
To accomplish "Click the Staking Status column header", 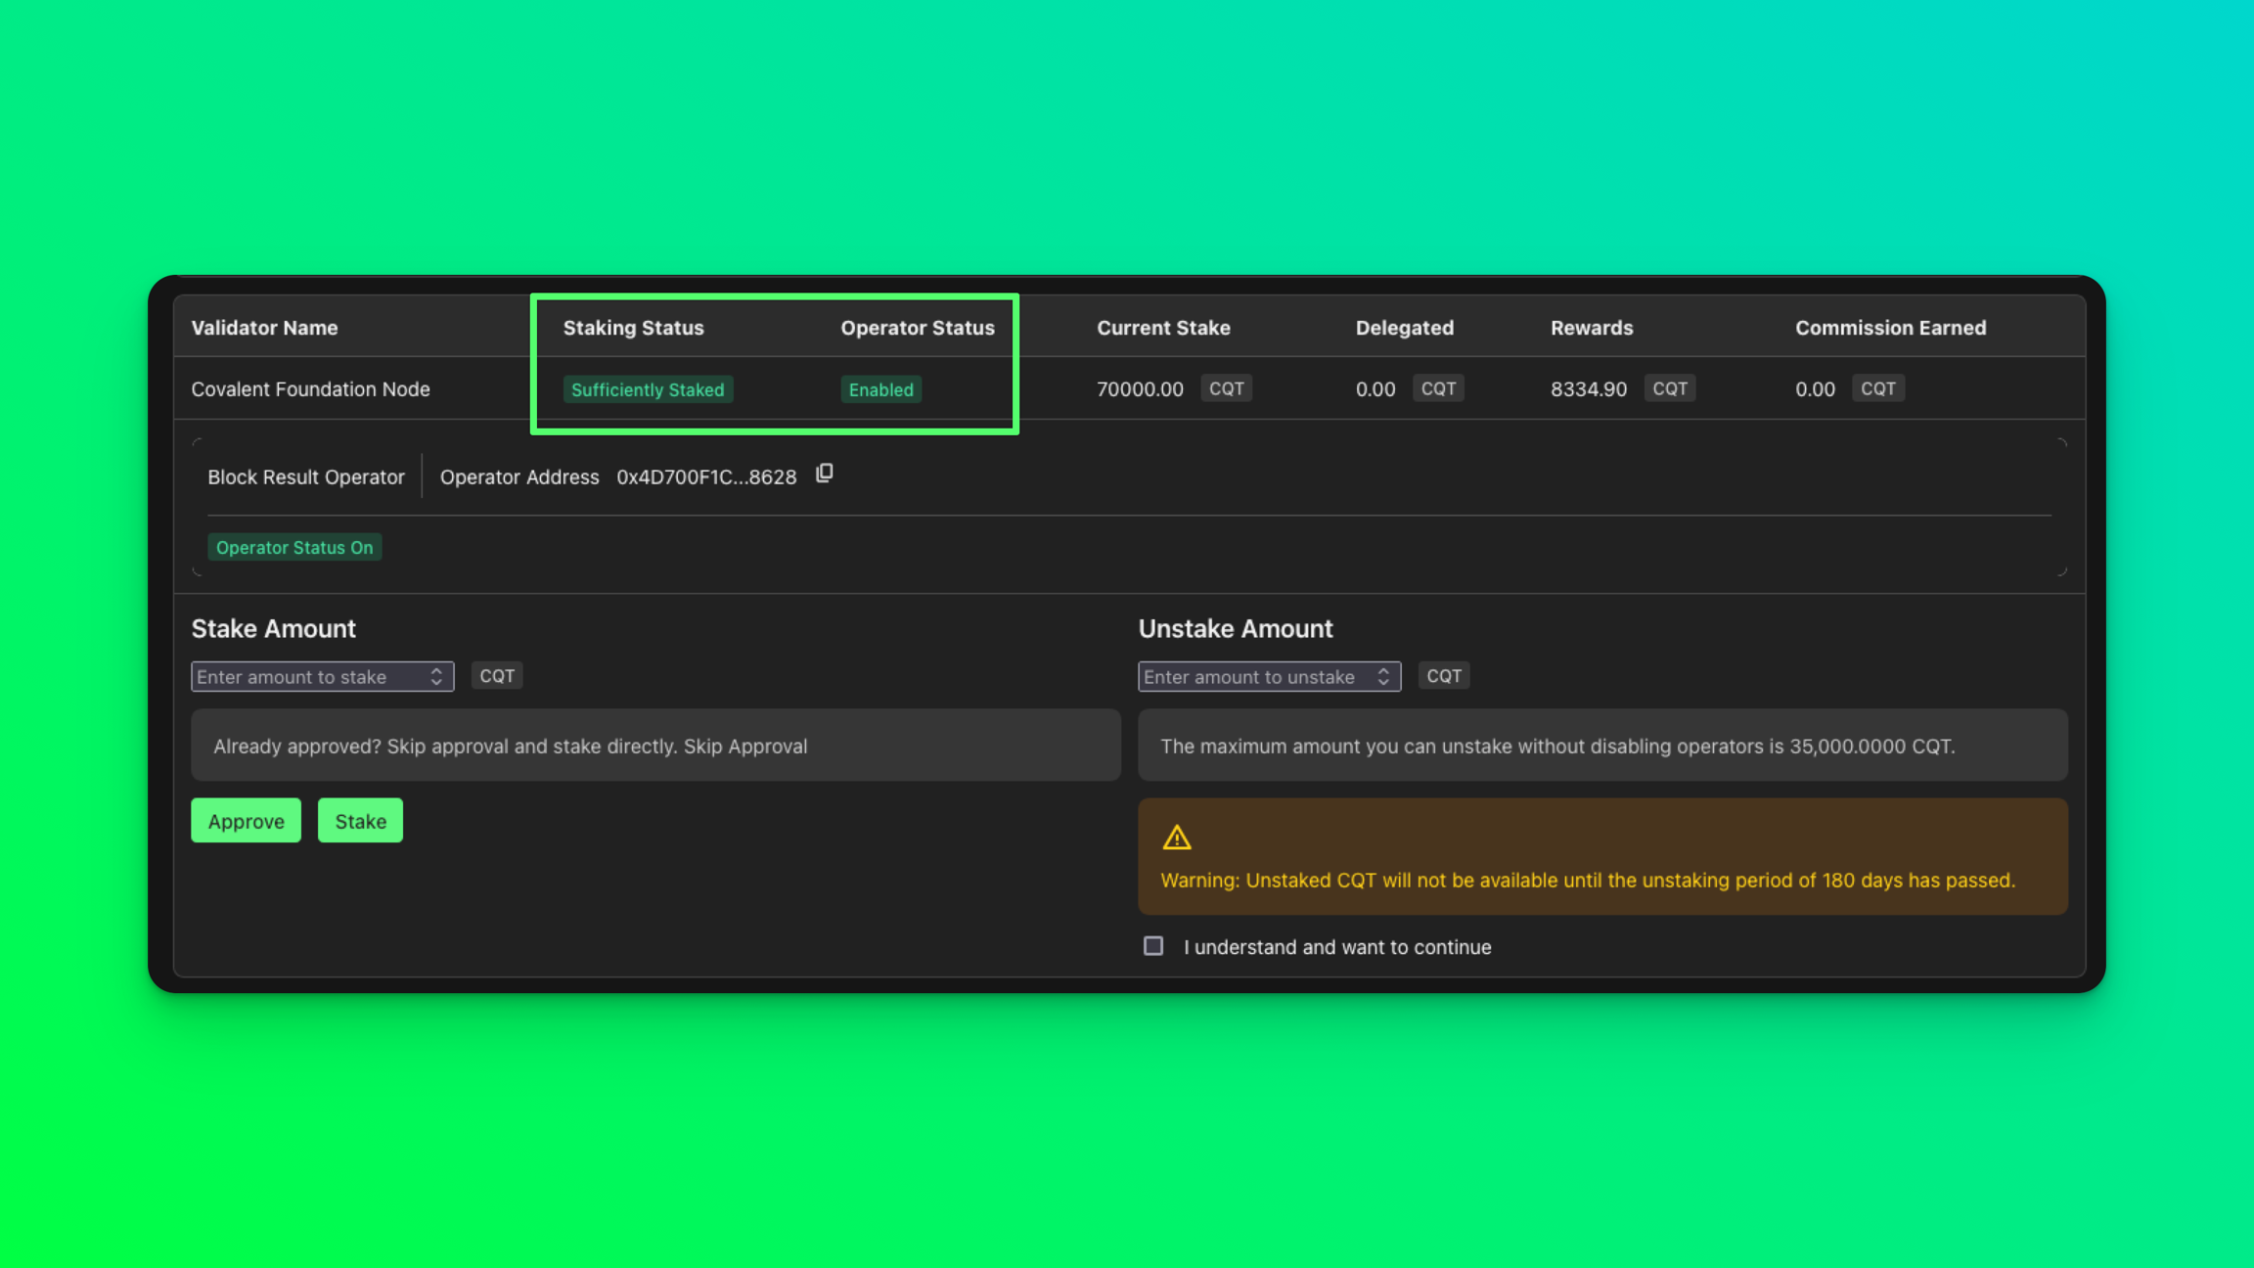I will point(633,328).
